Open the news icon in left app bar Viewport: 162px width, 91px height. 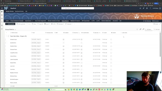(x=2, y=18)
